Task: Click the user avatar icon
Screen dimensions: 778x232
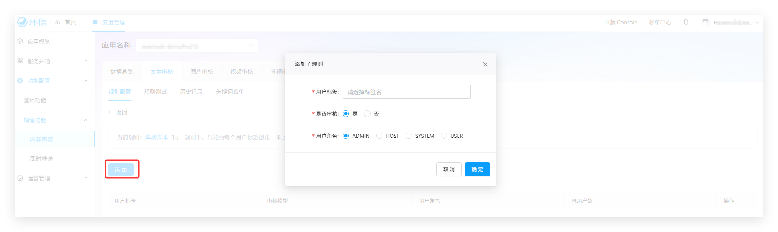Action: [x=705, y=22]
